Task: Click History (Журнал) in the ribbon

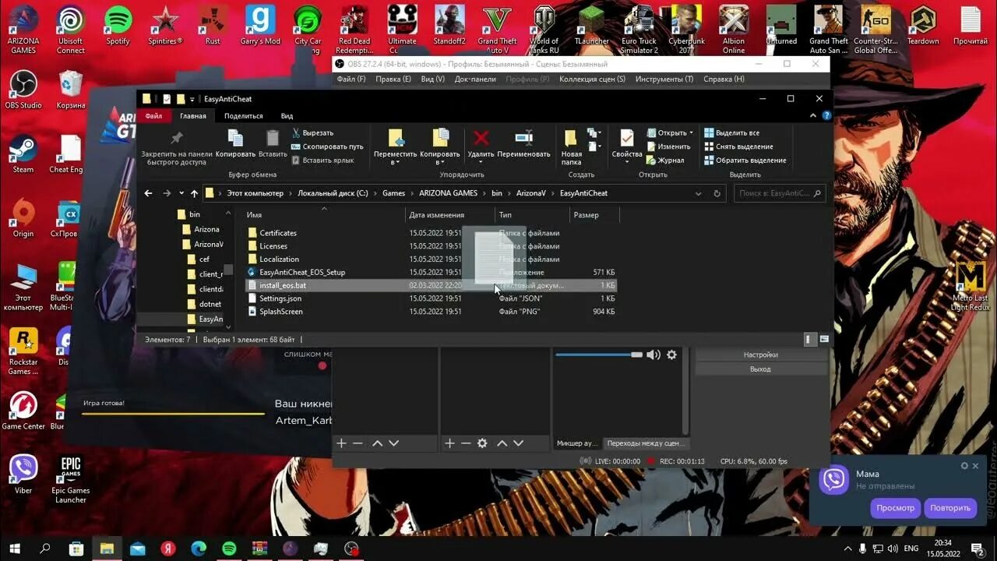Action: coord(664,161)
